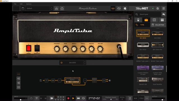This screenshot has height=101, width=179.
Task: Pick the British Tube Lead 1 amp
Action: pyautogui.click(x=143, y=56)
